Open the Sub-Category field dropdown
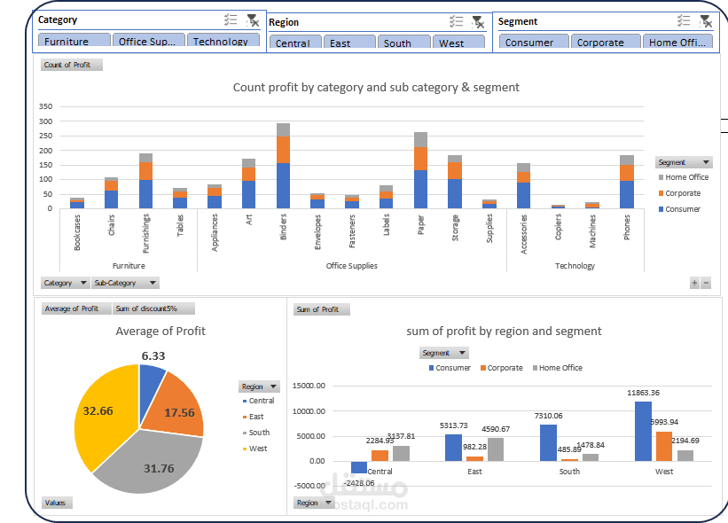 125,283
